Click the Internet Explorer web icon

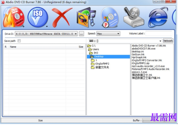point(158,17)
